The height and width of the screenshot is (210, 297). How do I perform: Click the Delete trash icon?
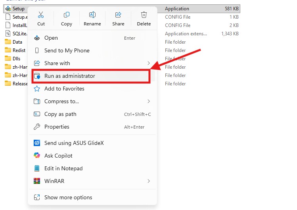[x=144, y=15]
